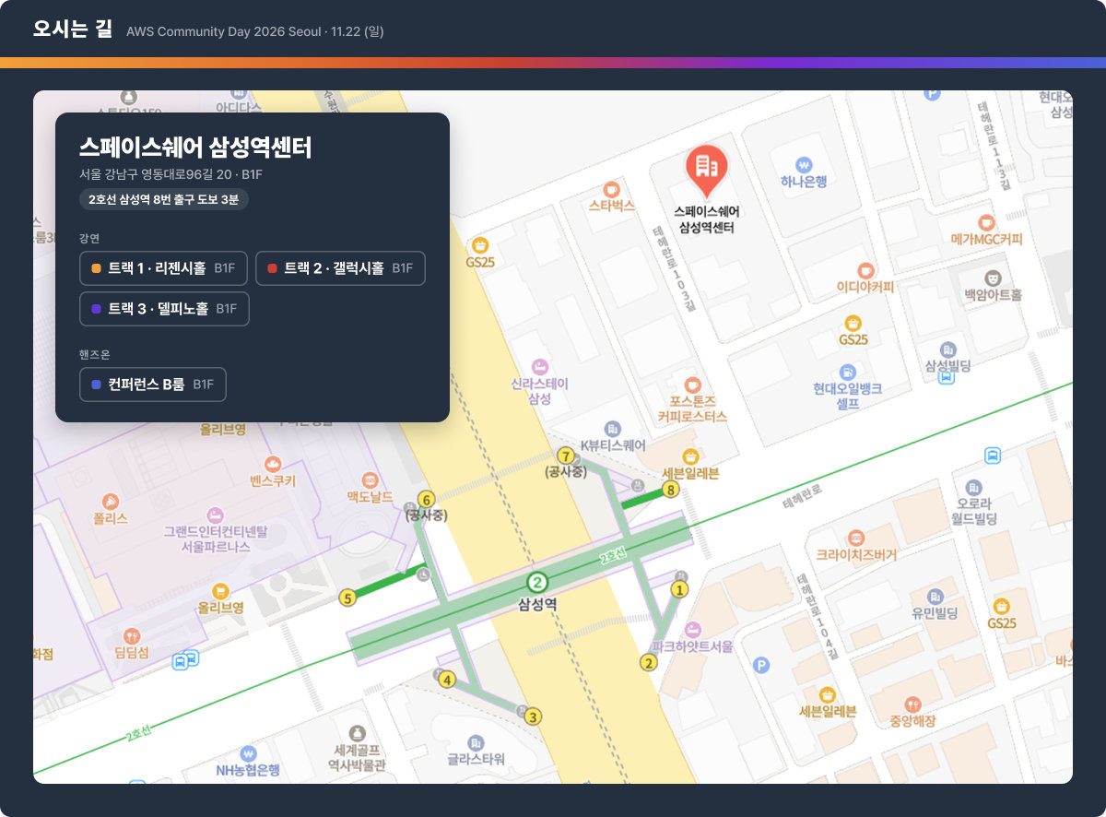Select the 벤스쿠키 bakery icon
The height and width of the screenshot is (817, 1106).
tap(272, 464)
